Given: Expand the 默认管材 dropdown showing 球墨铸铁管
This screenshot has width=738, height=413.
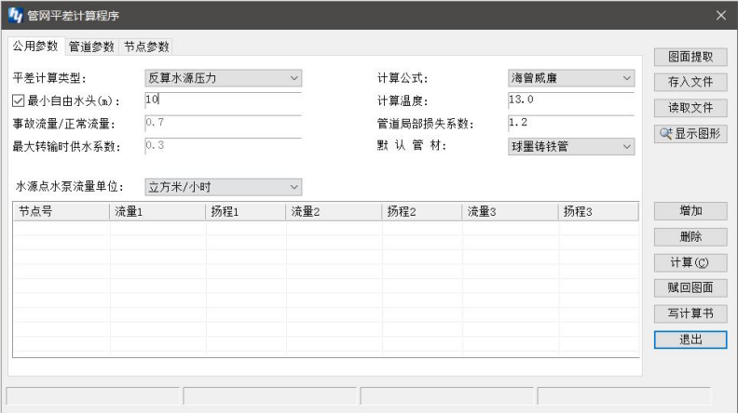Looking at the screenshot, I should tap(571, 147).
